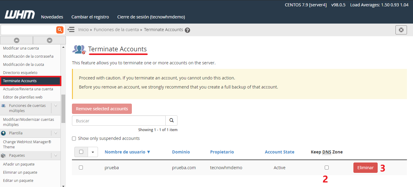Click the red Eliminar button
The width and height of the screenshot is (413, 187).
pyautogui.click(x=365, y=168)
